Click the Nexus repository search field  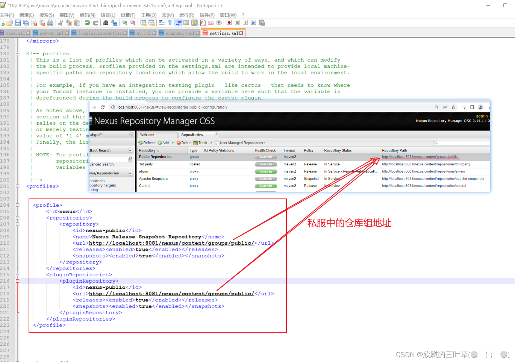coord(462,143)
